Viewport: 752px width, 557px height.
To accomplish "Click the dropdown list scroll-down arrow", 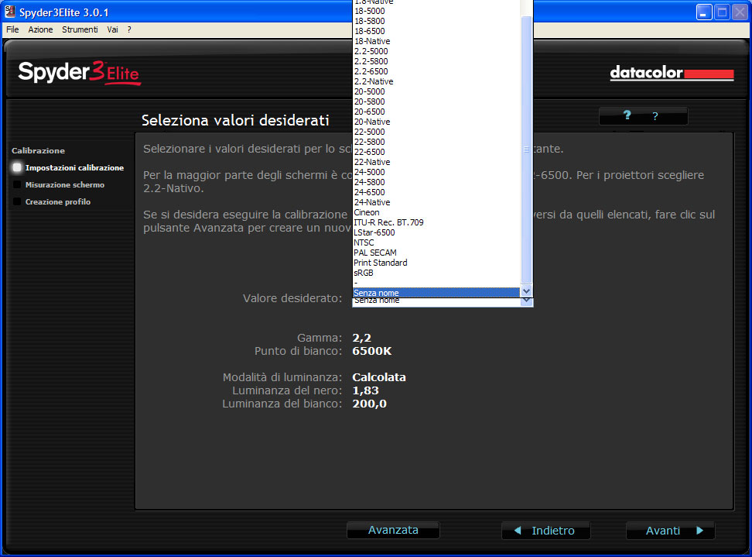I will pos(526,291).
